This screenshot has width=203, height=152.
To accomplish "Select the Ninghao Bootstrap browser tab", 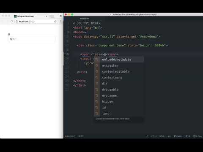I will (30, 16).
